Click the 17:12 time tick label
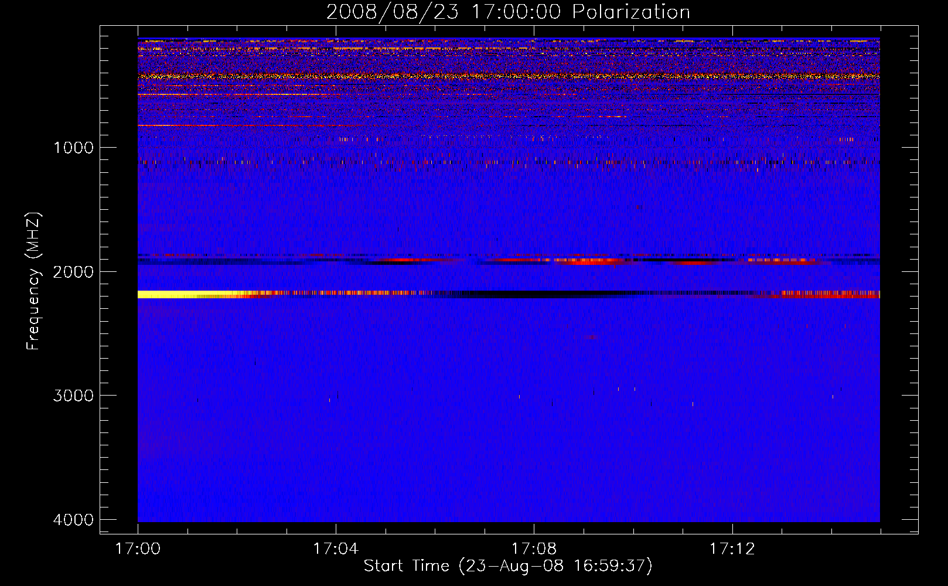948x586 pixels. click(x=732, y=549)
